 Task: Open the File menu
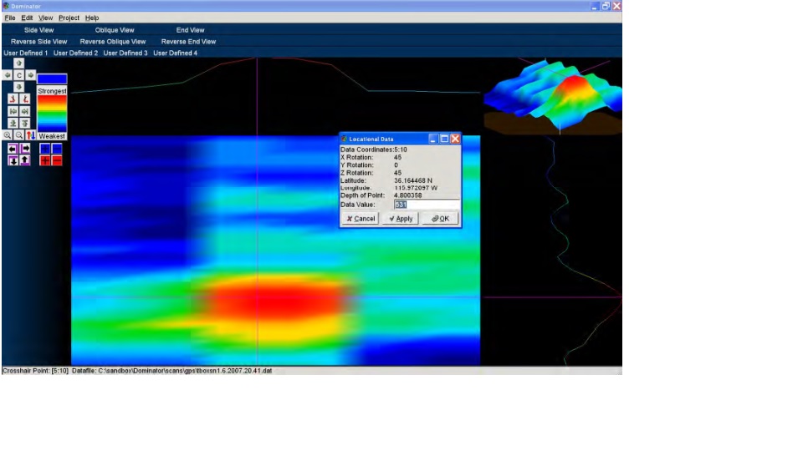pyautogui.click(x=10, y=18)
